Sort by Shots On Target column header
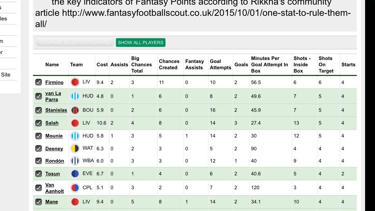 pos(326,65)
